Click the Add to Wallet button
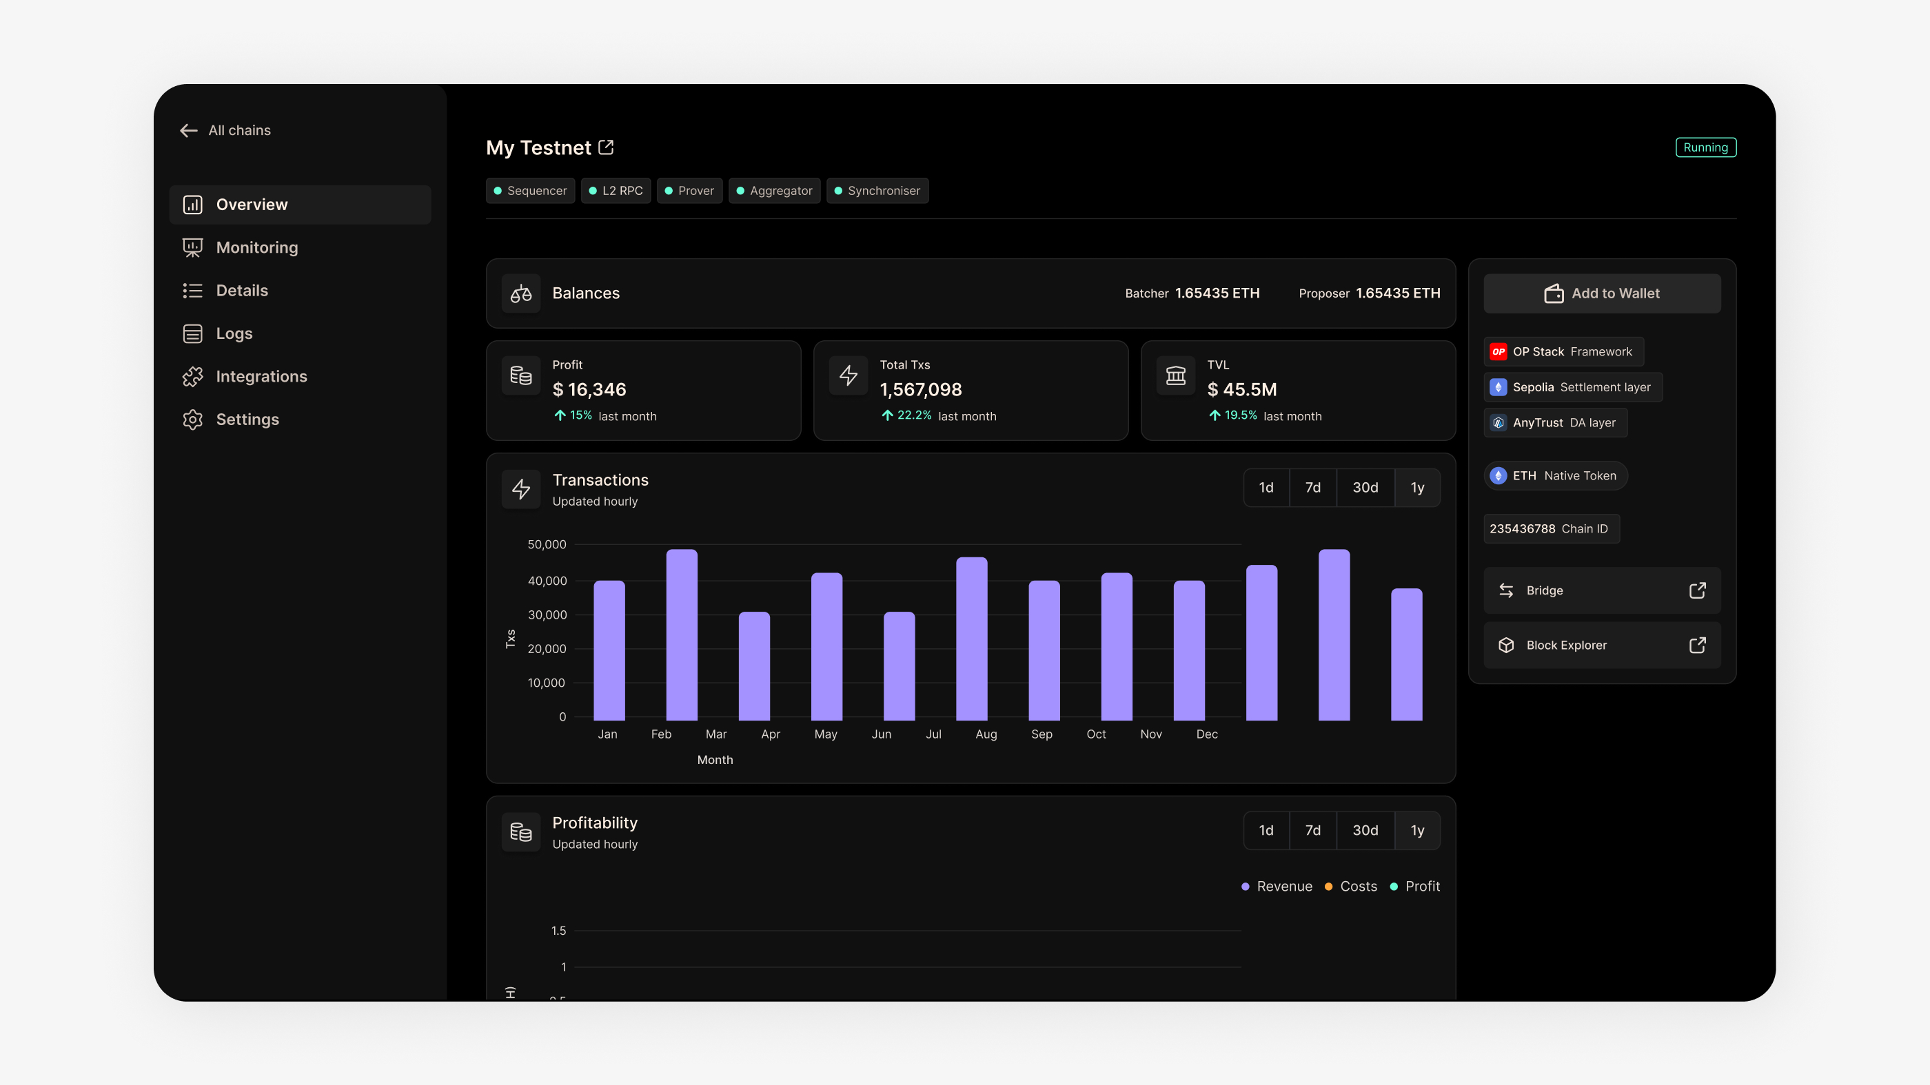The height and width of the screenshot is (1085, 1930). coord(1602,293)
